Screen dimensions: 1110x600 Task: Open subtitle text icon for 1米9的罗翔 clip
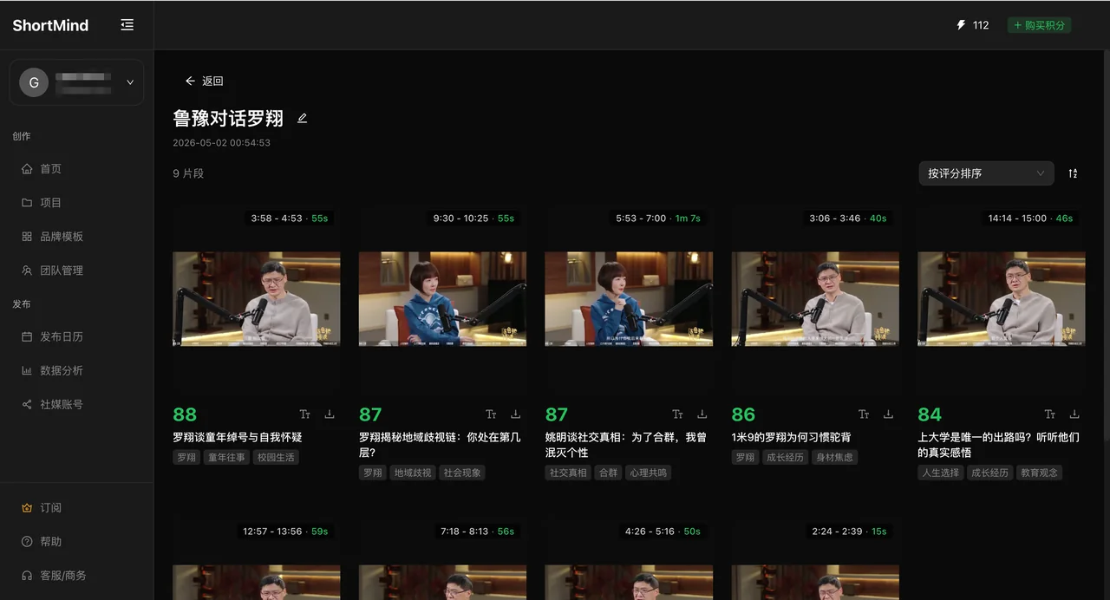864,414
